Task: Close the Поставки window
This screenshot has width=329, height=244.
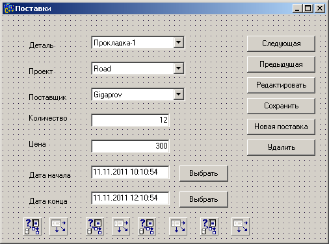Action: coord(320,8)
